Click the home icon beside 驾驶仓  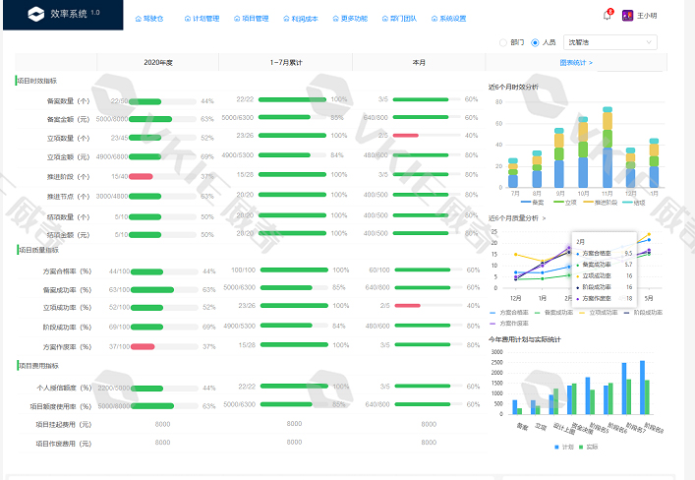(x=138, y=18)
